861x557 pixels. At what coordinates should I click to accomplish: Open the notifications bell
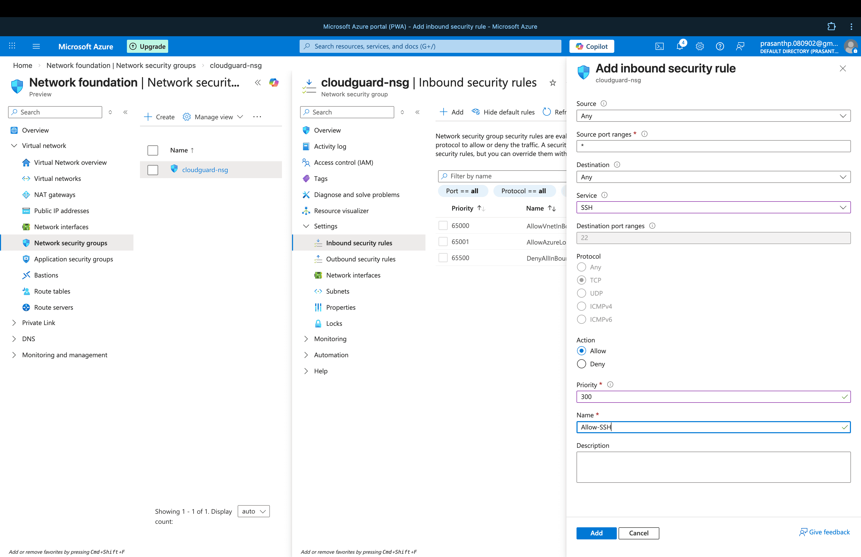680,46
